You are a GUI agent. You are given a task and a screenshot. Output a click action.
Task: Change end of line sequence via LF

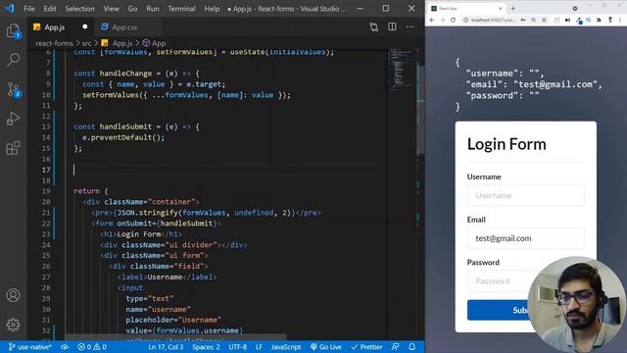click(259, 347)
